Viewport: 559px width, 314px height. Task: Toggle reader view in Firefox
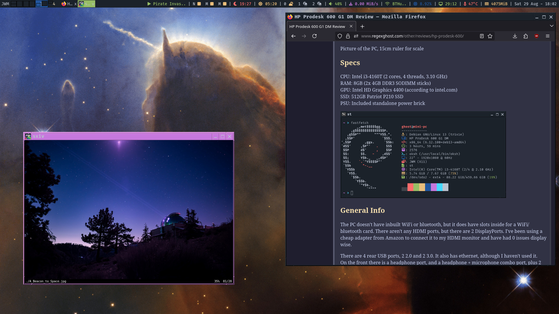coord(482,36)
